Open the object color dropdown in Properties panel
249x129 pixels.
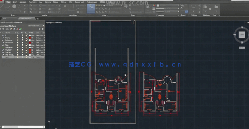tap(168, 5)
